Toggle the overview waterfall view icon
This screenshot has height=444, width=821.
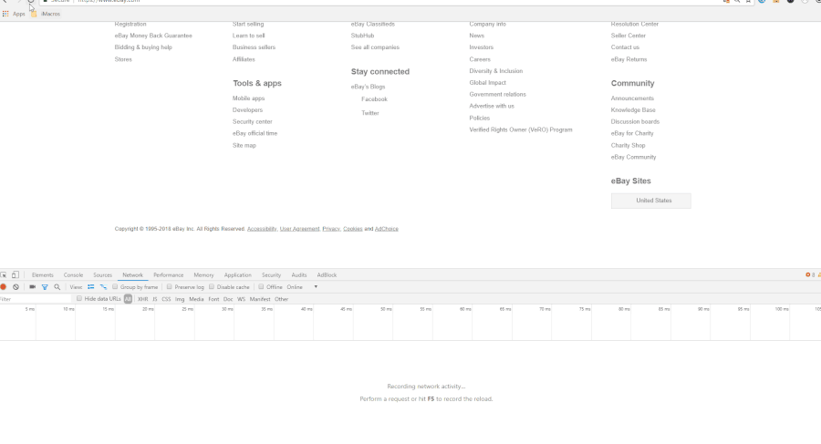pyautogui.click(x=103, y=287)
